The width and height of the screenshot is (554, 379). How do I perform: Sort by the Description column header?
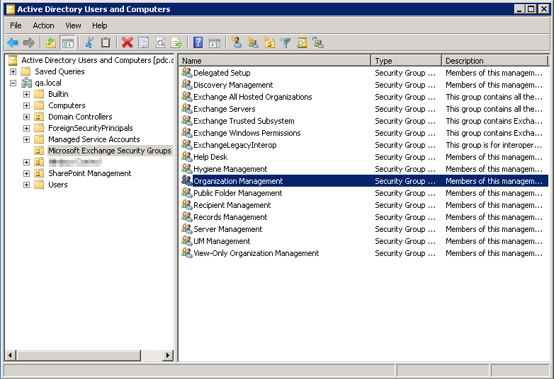[494, 61]
